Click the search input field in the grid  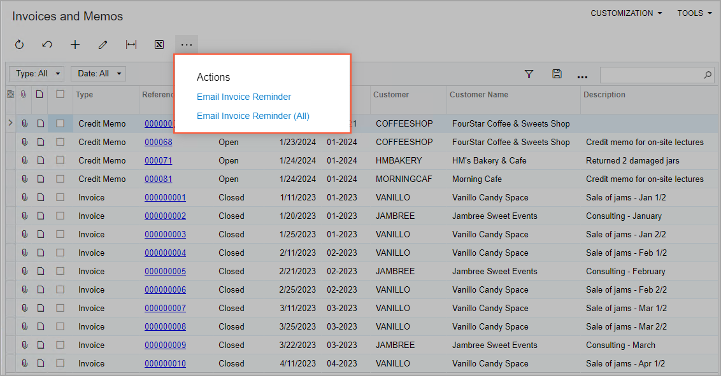651,75
